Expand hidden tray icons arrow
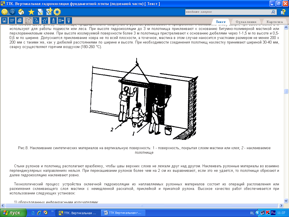This screenshot has height=217, width=289. pos(257,213)
